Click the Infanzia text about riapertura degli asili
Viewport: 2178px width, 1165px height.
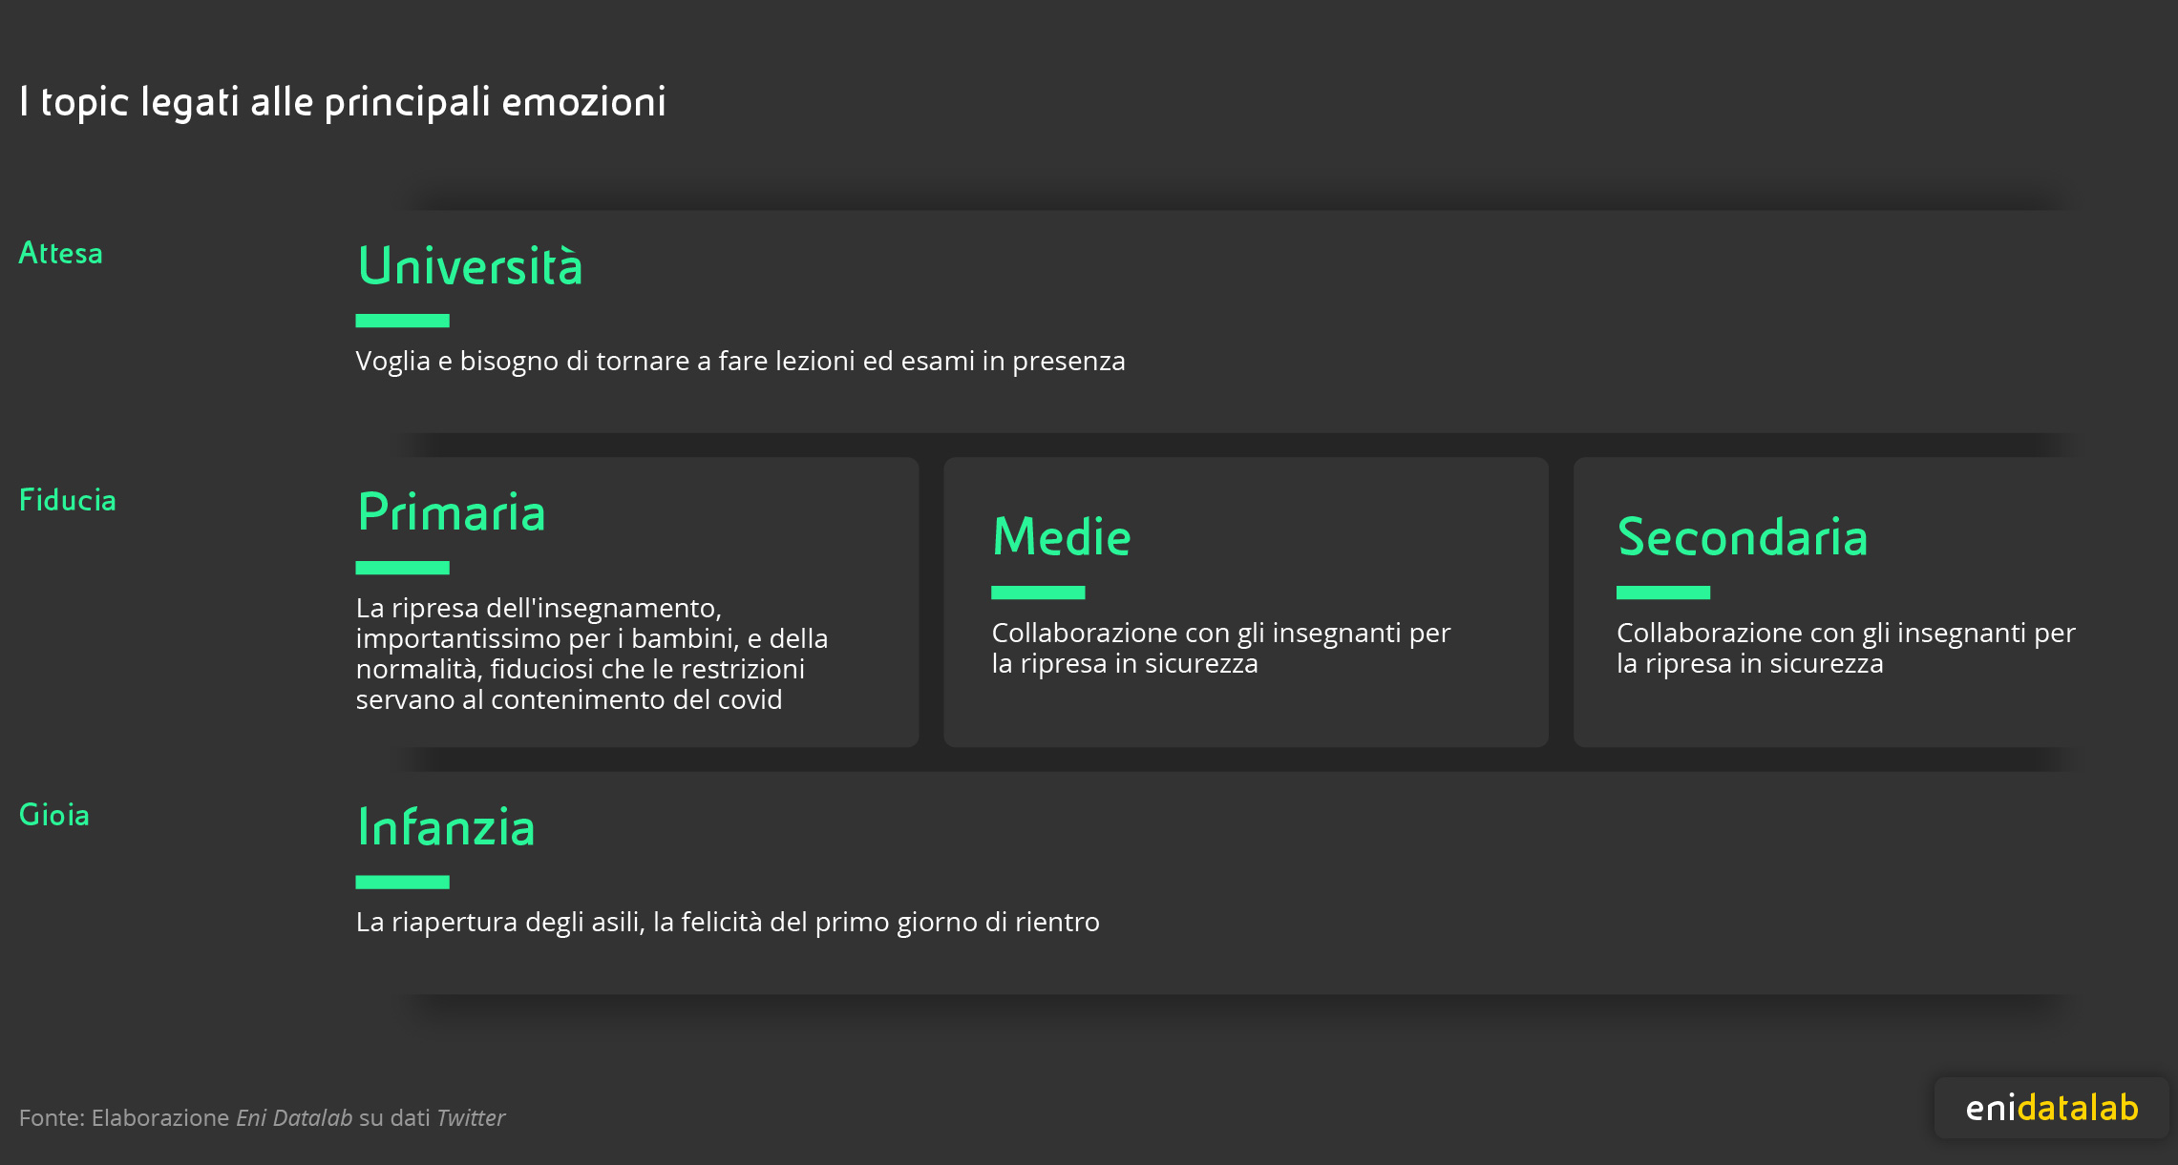[x=728, y=923]
